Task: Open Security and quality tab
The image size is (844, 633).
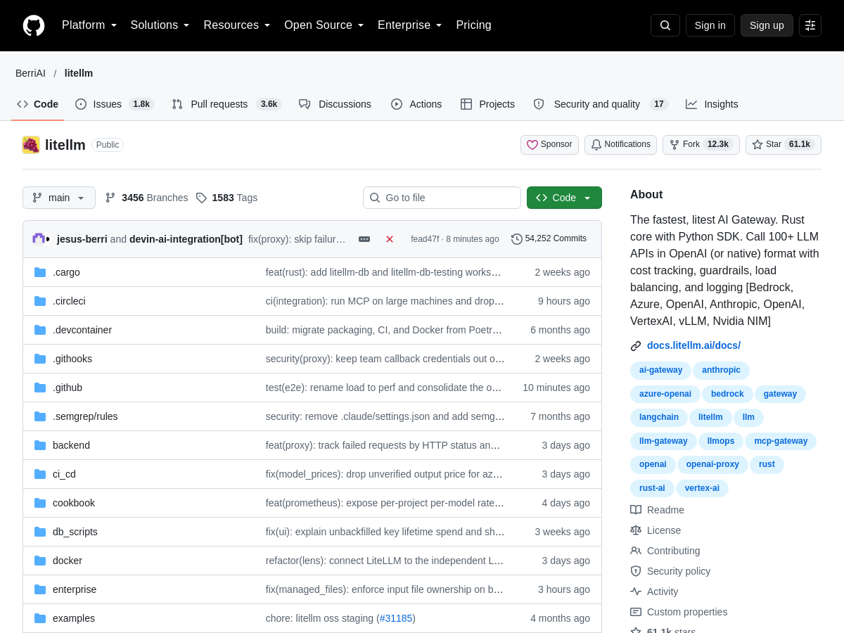Action: (601, 104)
